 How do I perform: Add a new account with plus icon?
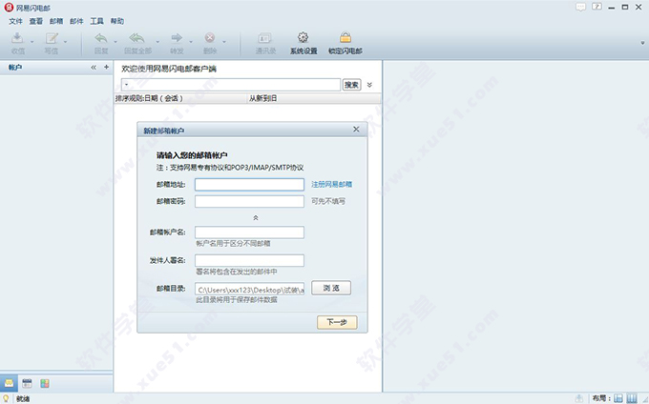[x=106, y=67]
